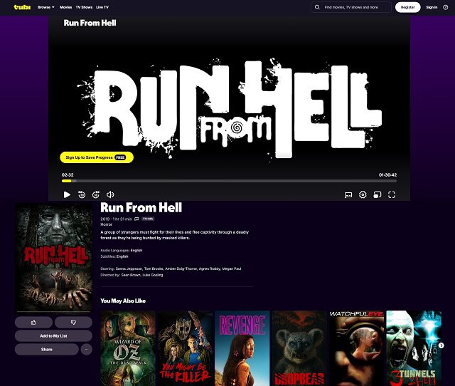The image size is (455, 386).
Task: Play the video
Action: [x=67, y=194]
